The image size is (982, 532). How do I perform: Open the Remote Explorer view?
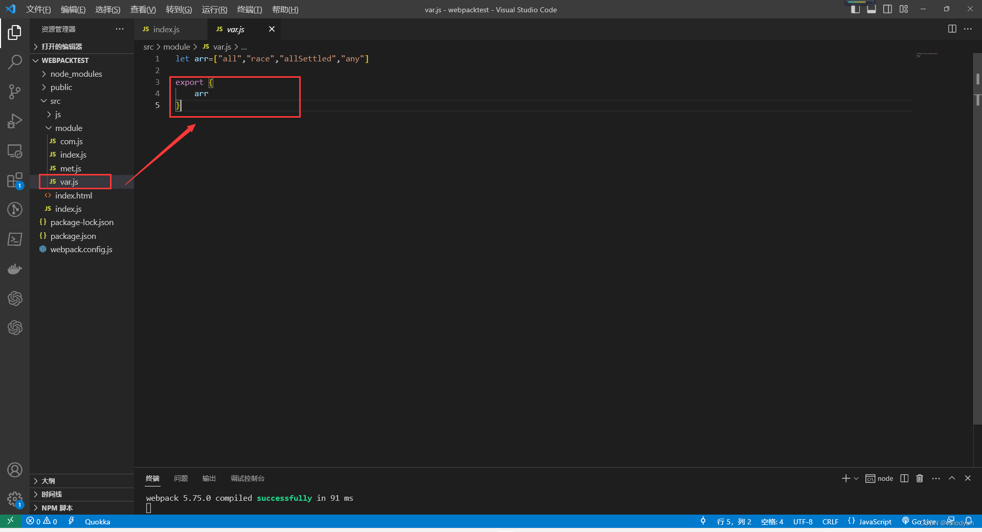coord(15,151)
